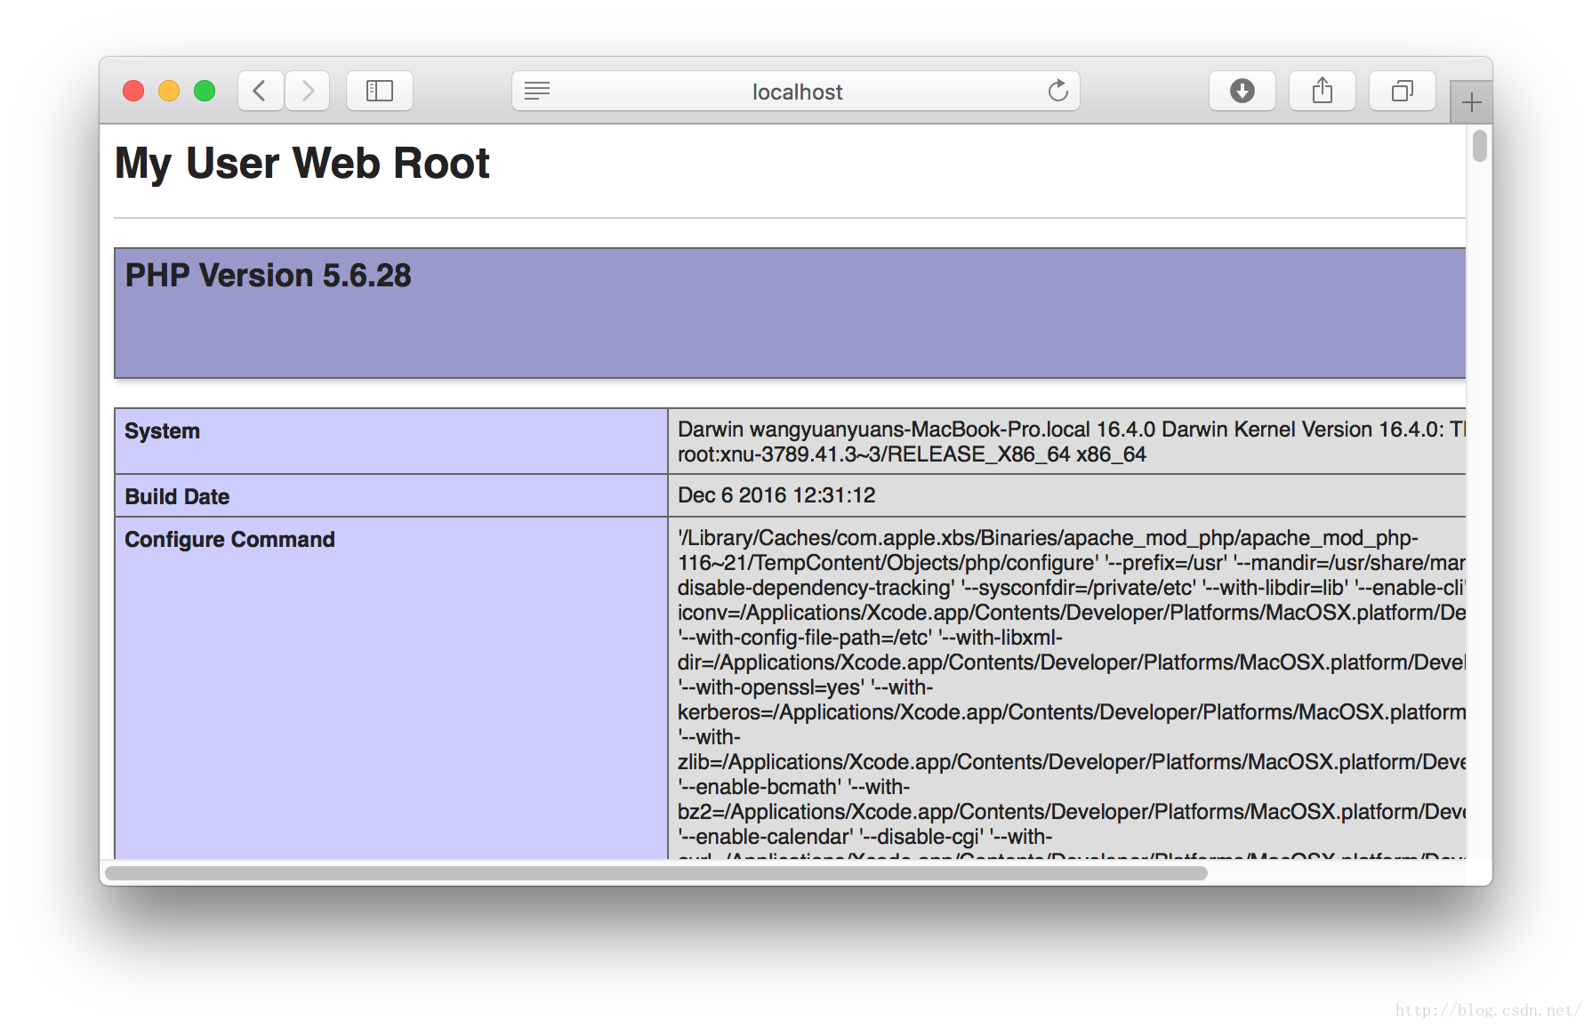Show all tabs overview
This screenshot has height=1028, width=1592.
point(1403,91)
